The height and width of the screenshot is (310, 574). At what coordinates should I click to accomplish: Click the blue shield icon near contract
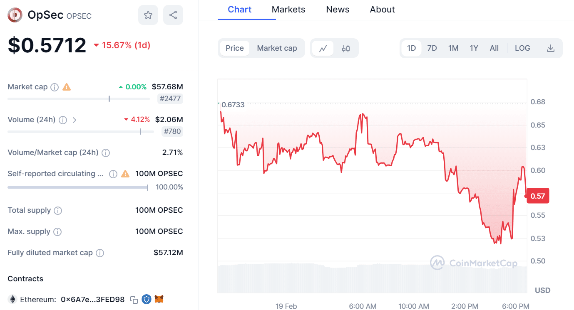click(146, 299)
